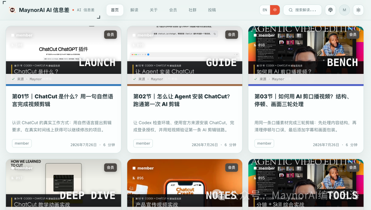The width and height of the screenshot is (371, 210).
Task: Click 会员 badge on LAUNCH cover
Action: tap(110, 35)
